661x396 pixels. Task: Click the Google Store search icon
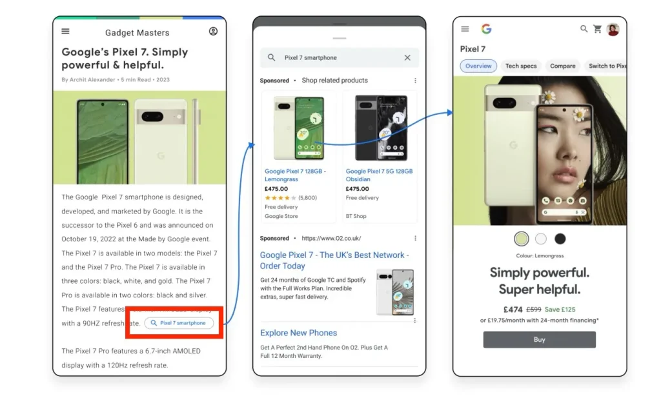pyautogui.click(x=584, y=28)
